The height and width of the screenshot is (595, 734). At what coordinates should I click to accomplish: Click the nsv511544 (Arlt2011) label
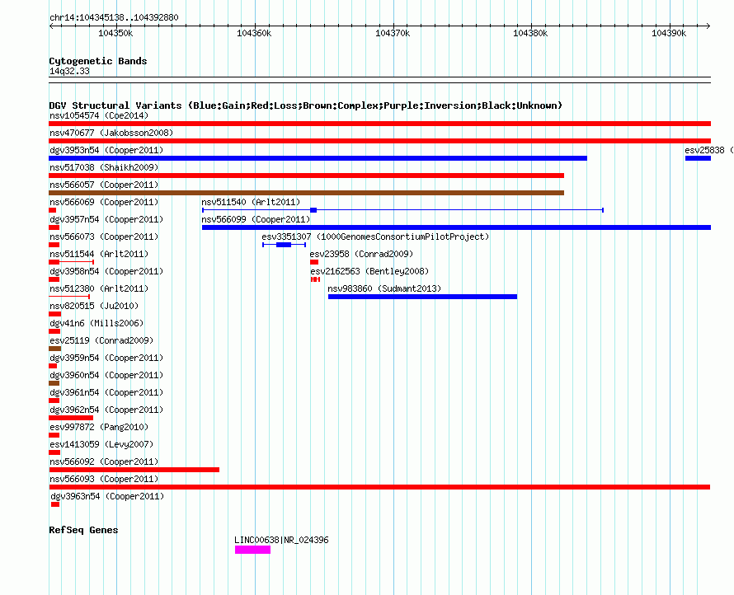pyautogui.click(x=99, y=254)
